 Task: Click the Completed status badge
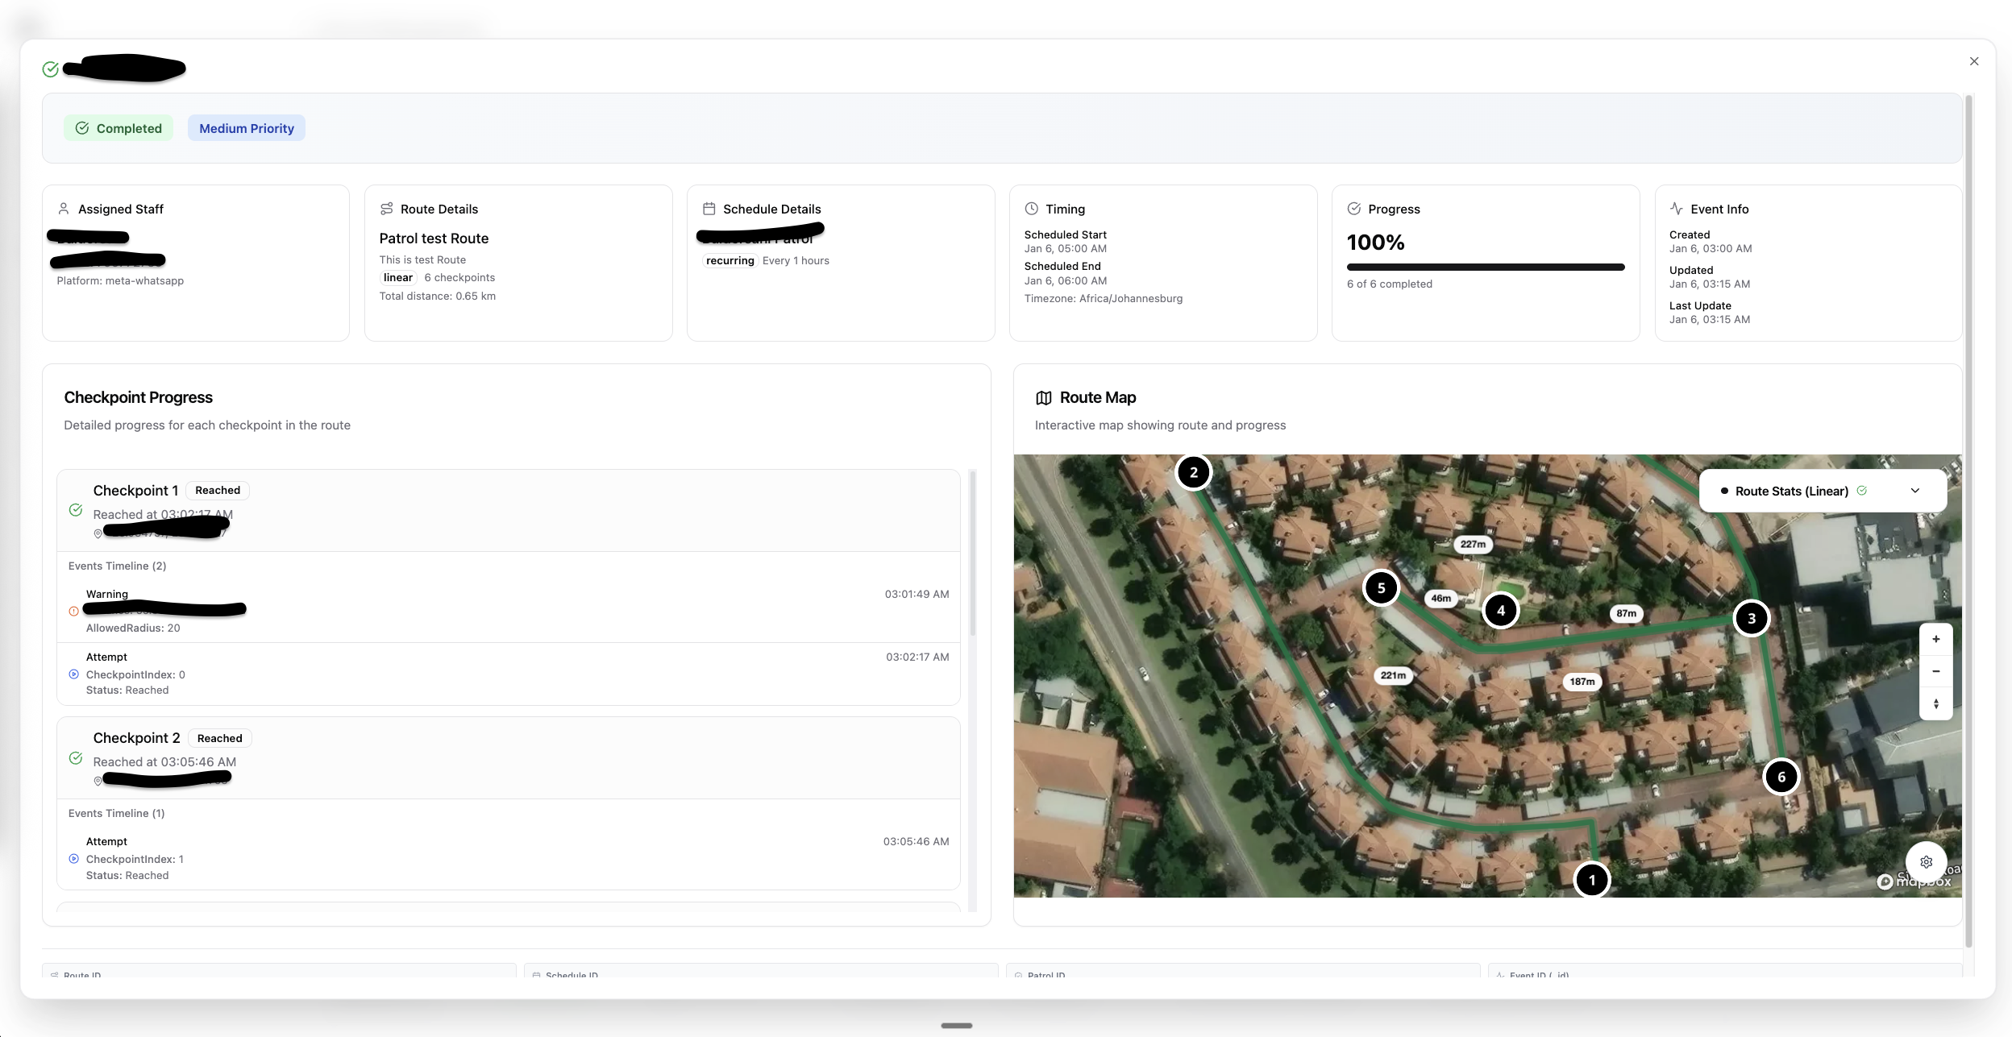tap(118, 127)
